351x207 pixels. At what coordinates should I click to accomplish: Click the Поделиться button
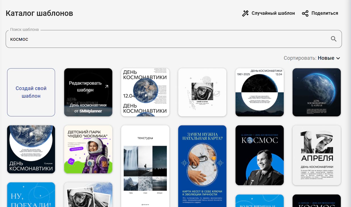coord(320,13)
